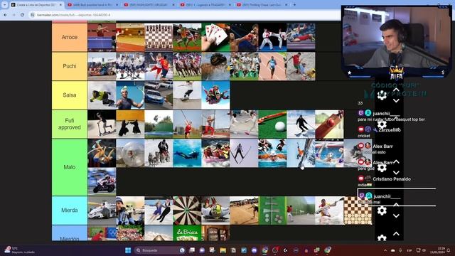Pick the skydiving image in Salsa row
Image resolution: width=455 pixels, height=256 pixels.
(215, 95)
